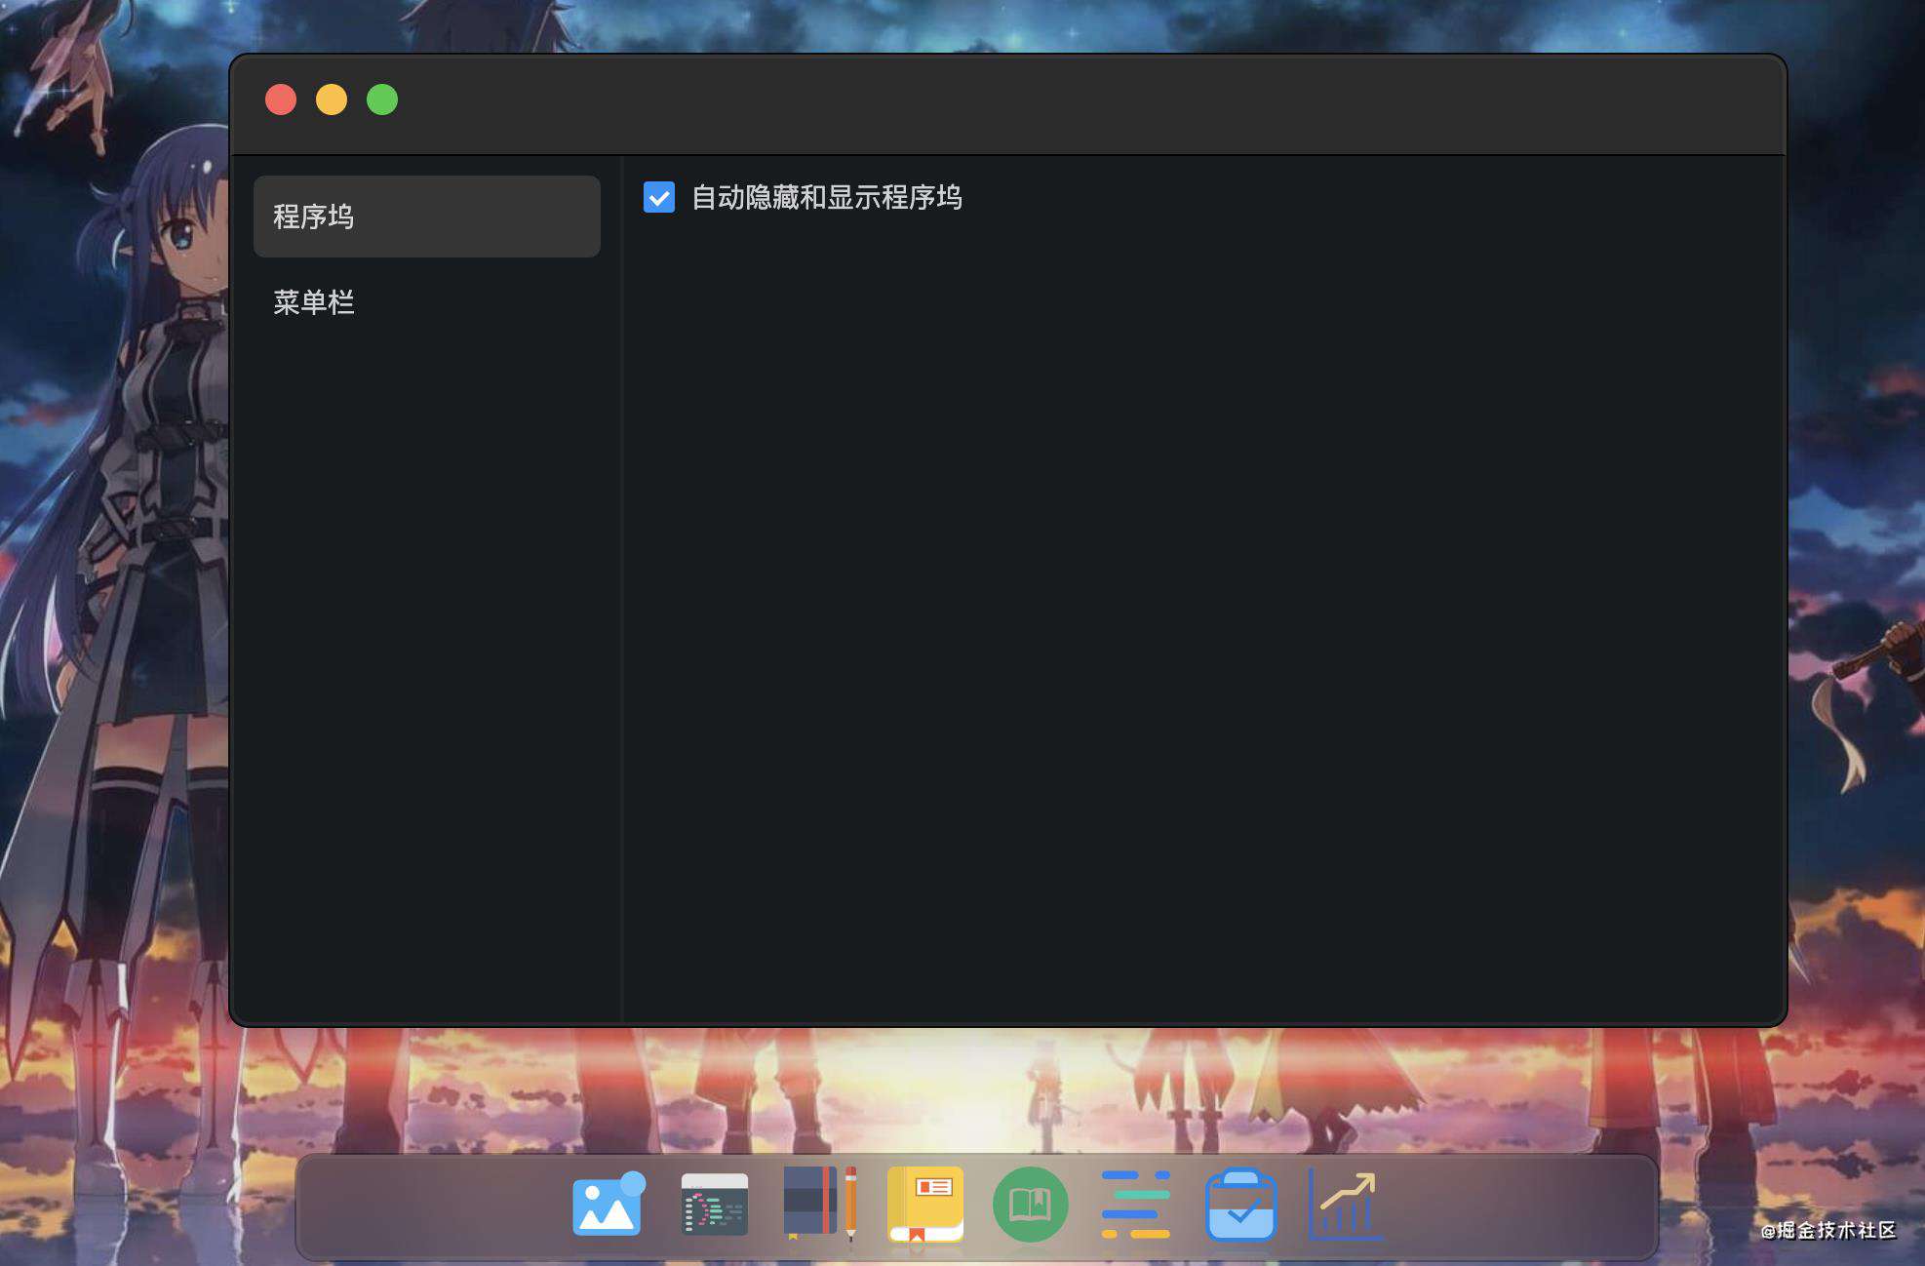
Task: Open the yellow book dock icon
Action: (x=925, y=1205)
